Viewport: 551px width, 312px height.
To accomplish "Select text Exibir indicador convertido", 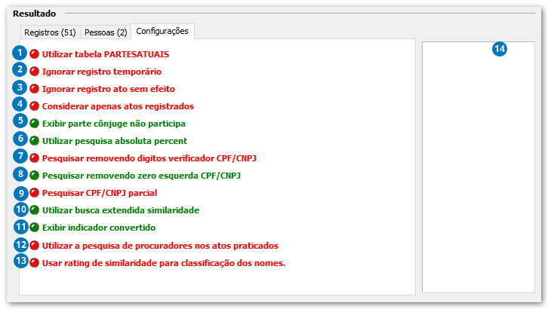I will click(99, 228).
